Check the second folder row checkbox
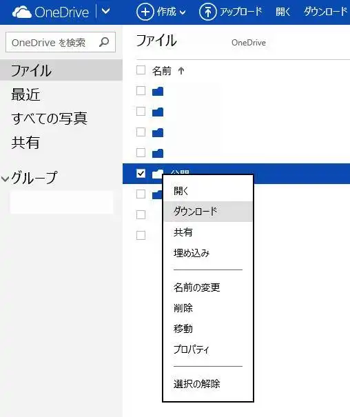350x417 pixels. (141, 112)
